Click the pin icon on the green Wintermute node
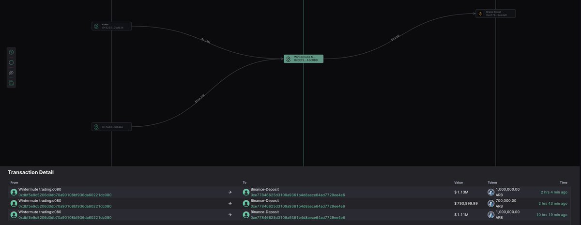Image resolution: width=581 pixels, height=225 pixels. tap(288, 59)
